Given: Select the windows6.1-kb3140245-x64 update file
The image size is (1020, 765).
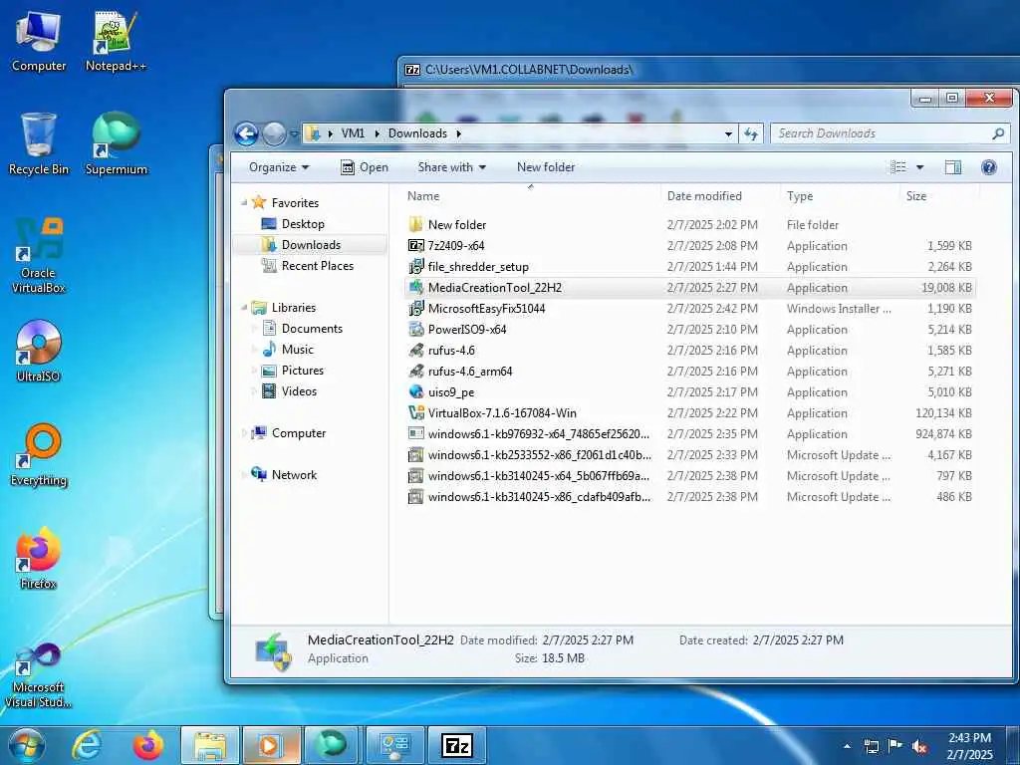Looking at the screenshot, I should (x=689, y=476).
